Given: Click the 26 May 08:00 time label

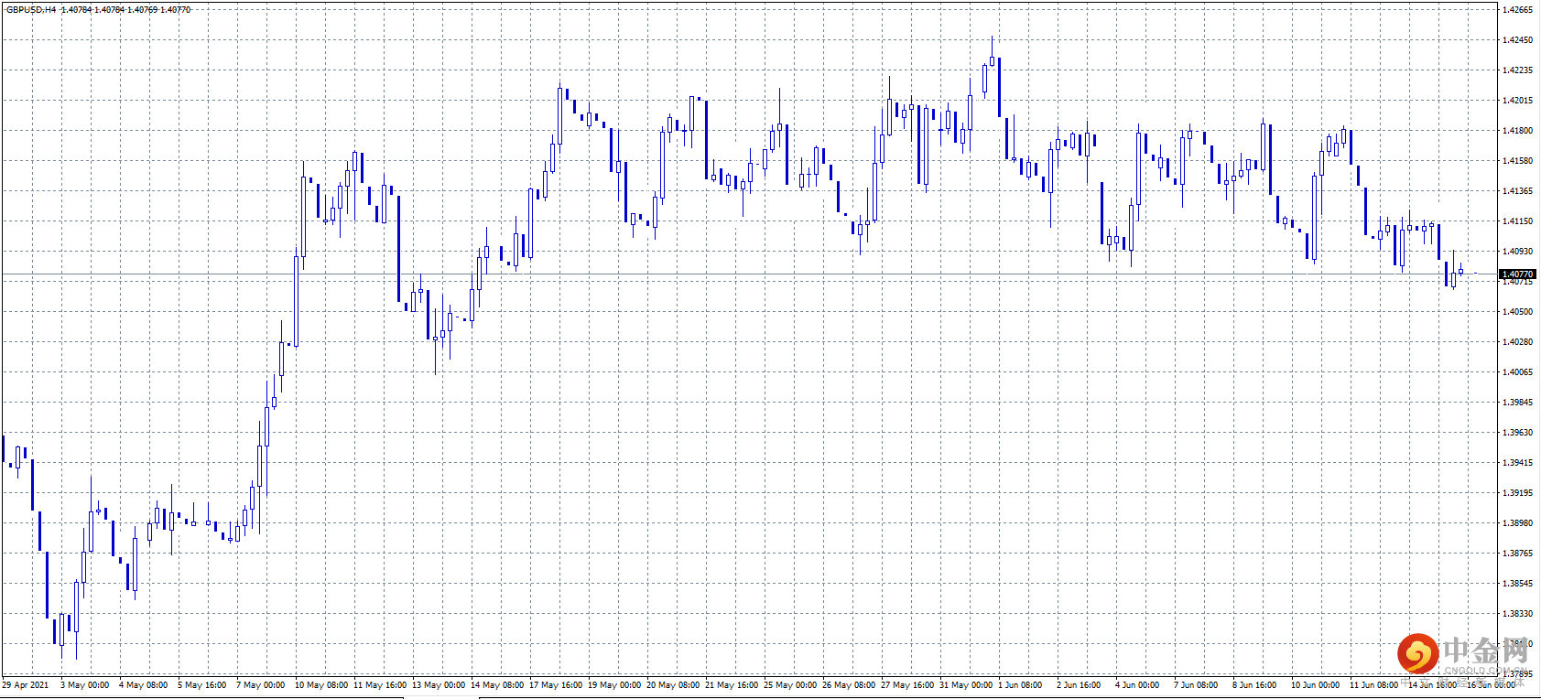Looking at the screenshot, I should click(x=849, y=684).
